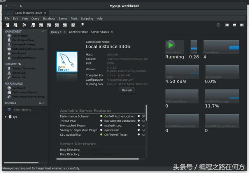Toggle the left sidebar panel visibility
Image resolution: width=249 pixels, height=173 pixels.
[227, 25]
